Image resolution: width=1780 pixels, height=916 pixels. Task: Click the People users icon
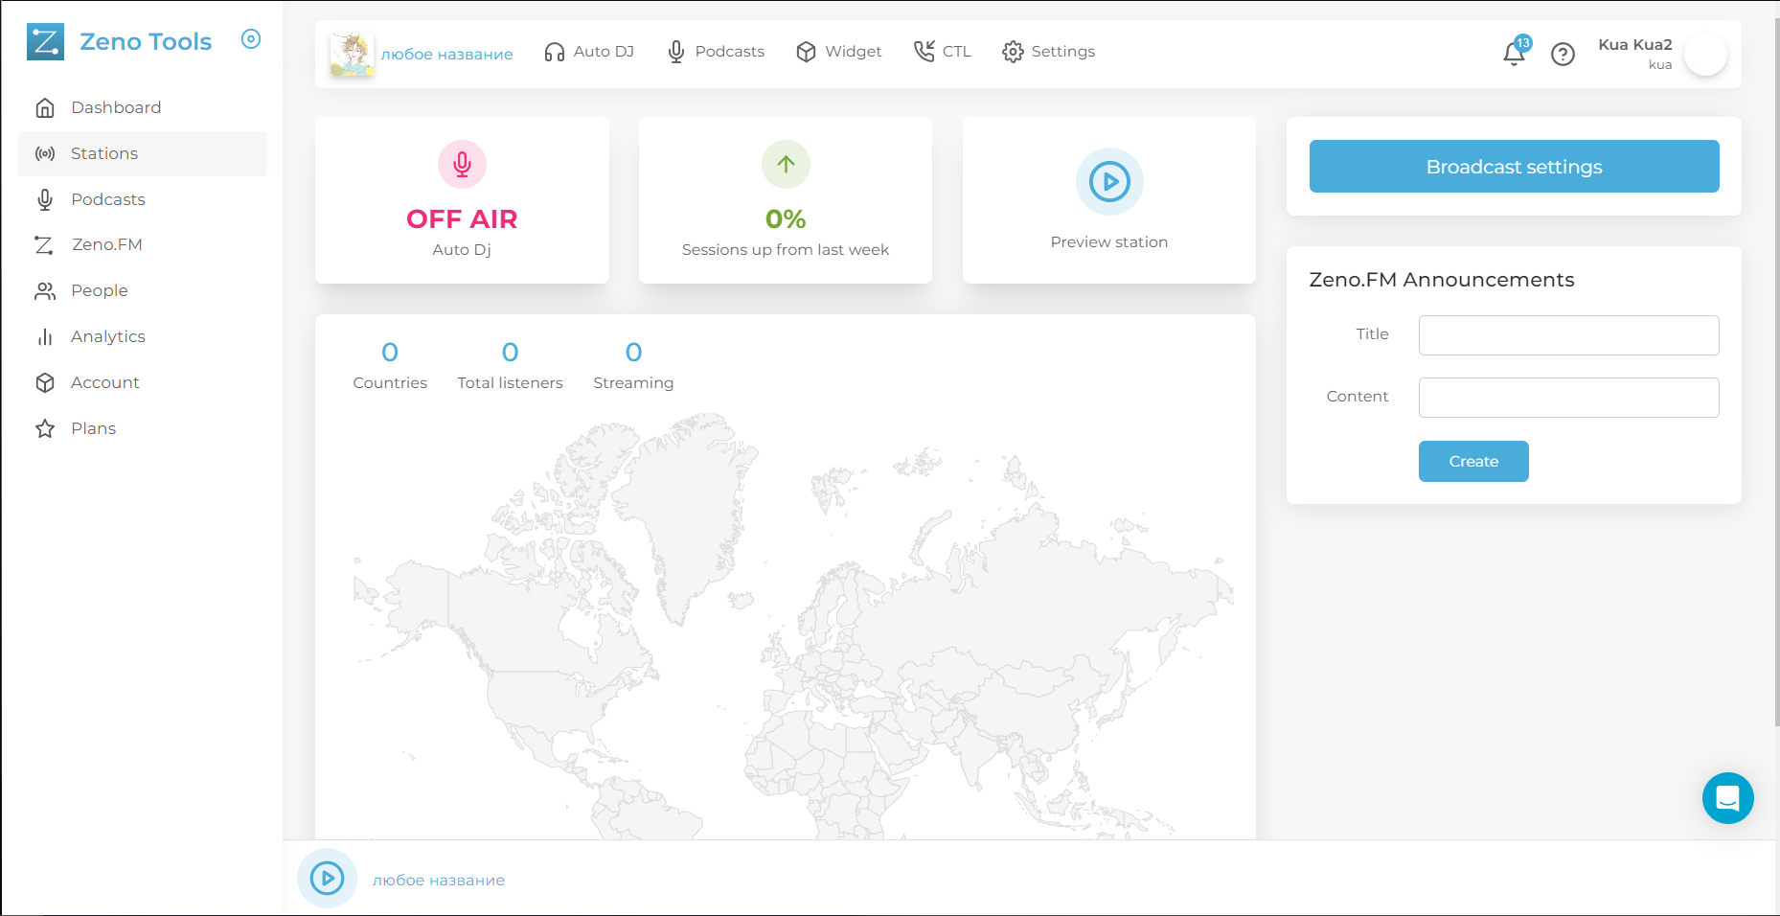[x=45, y=291]
